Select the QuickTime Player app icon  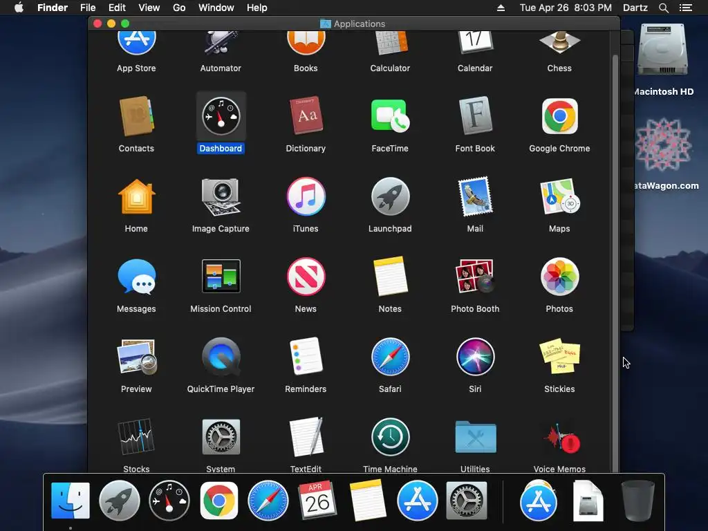coord(221,357)
